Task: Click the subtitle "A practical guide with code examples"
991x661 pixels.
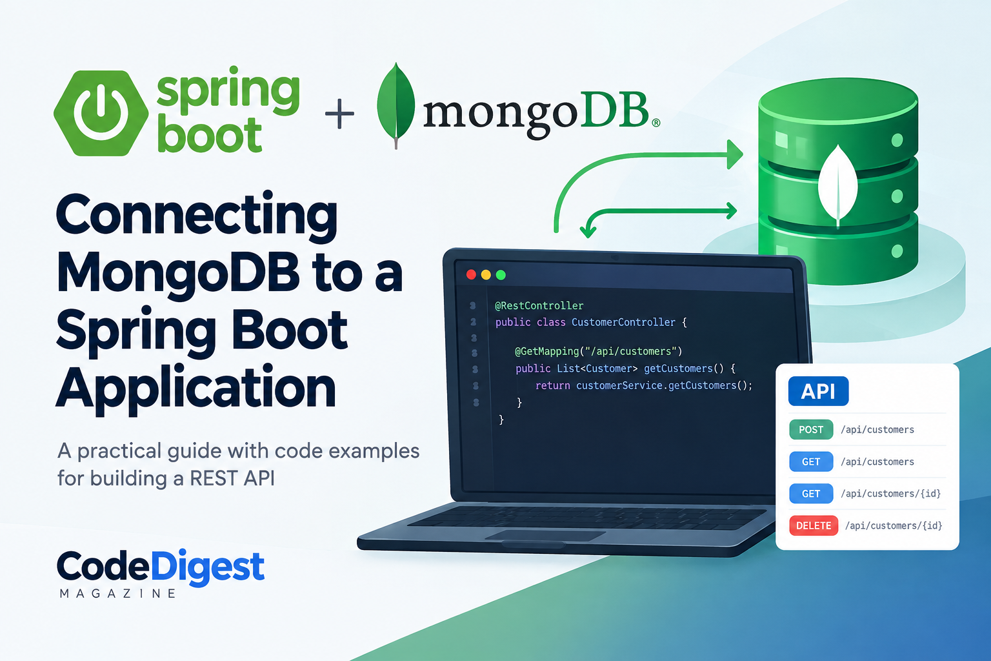Action: [x=239, y=451]
